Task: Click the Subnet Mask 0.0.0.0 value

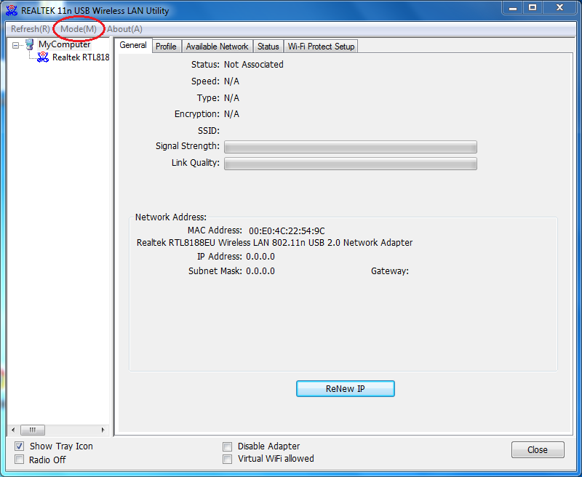Action: tap(260, 271)
